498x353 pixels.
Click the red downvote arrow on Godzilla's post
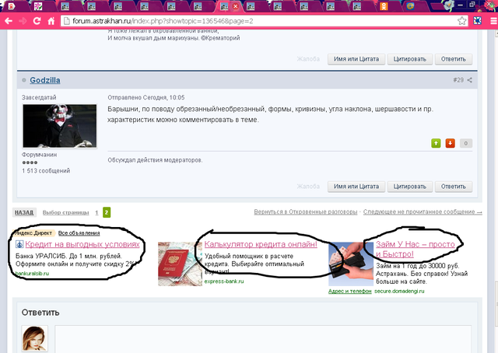[450, 143]
